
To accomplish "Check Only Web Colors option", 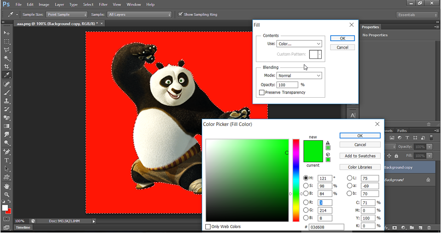I will pyautogui.click(x=208, y=227).
